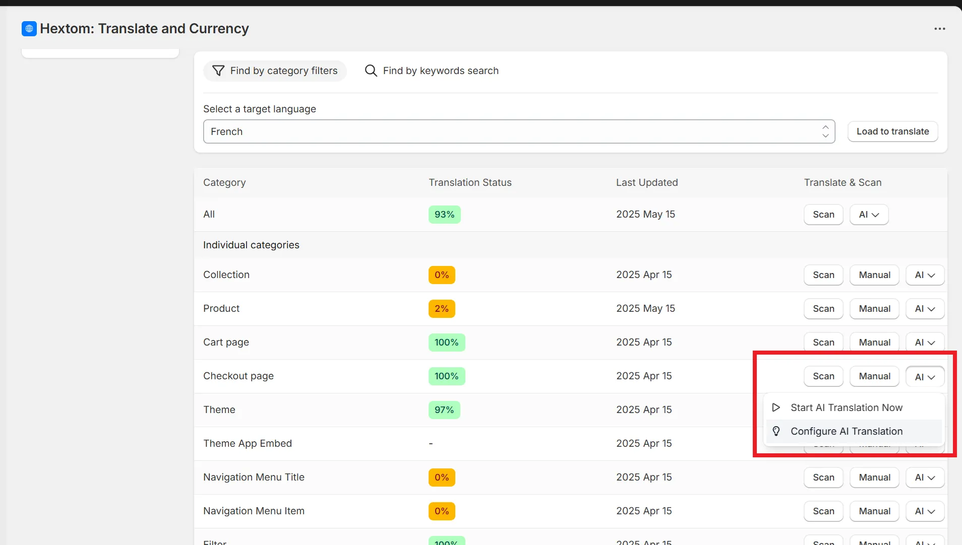Viewport: 962px width, 545px height.
Task: Click the French language selector arrows
Action: 825,131
